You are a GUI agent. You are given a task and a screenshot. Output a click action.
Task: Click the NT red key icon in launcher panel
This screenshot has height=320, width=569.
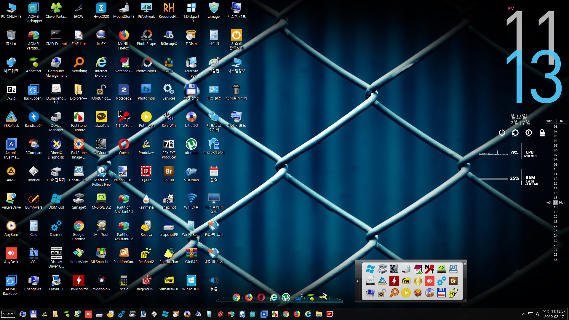click(x=429, y=269)
